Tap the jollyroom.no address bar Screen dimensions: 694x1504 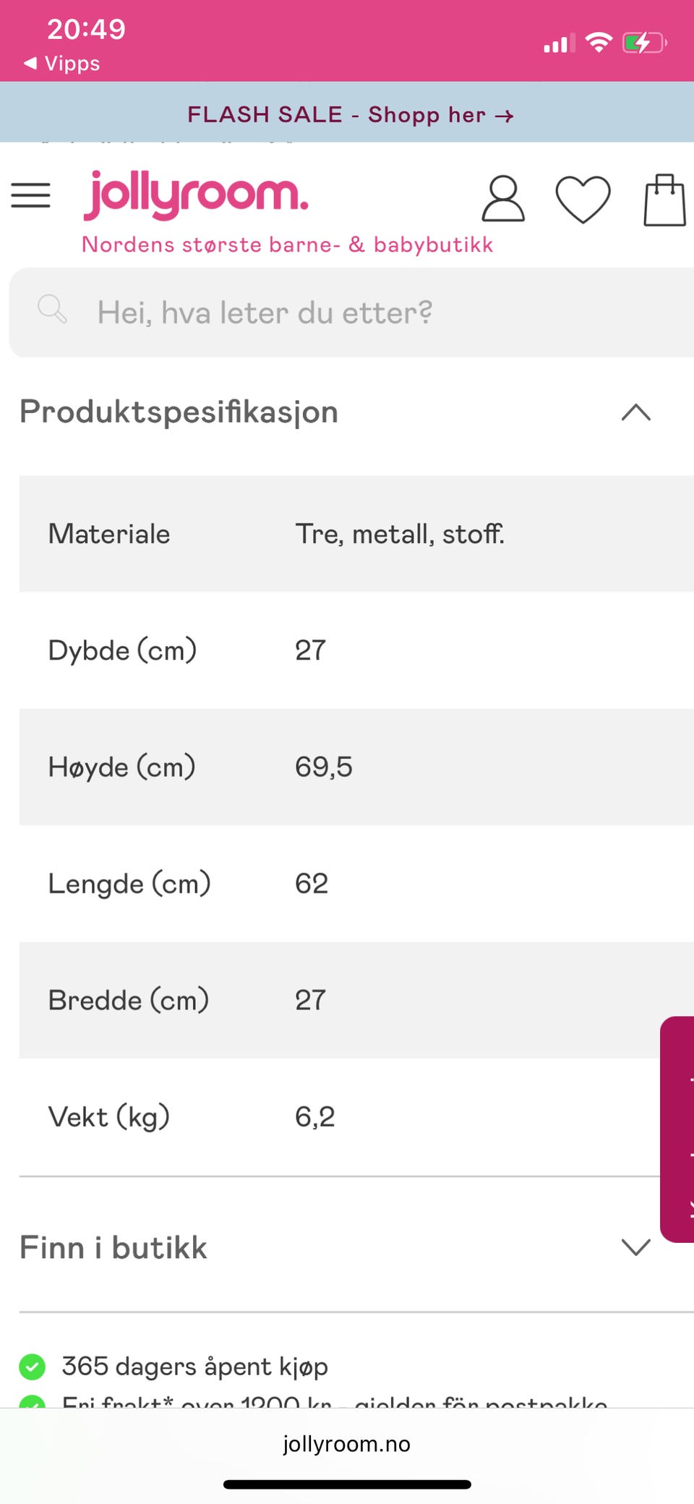[x=346, y=1444]
